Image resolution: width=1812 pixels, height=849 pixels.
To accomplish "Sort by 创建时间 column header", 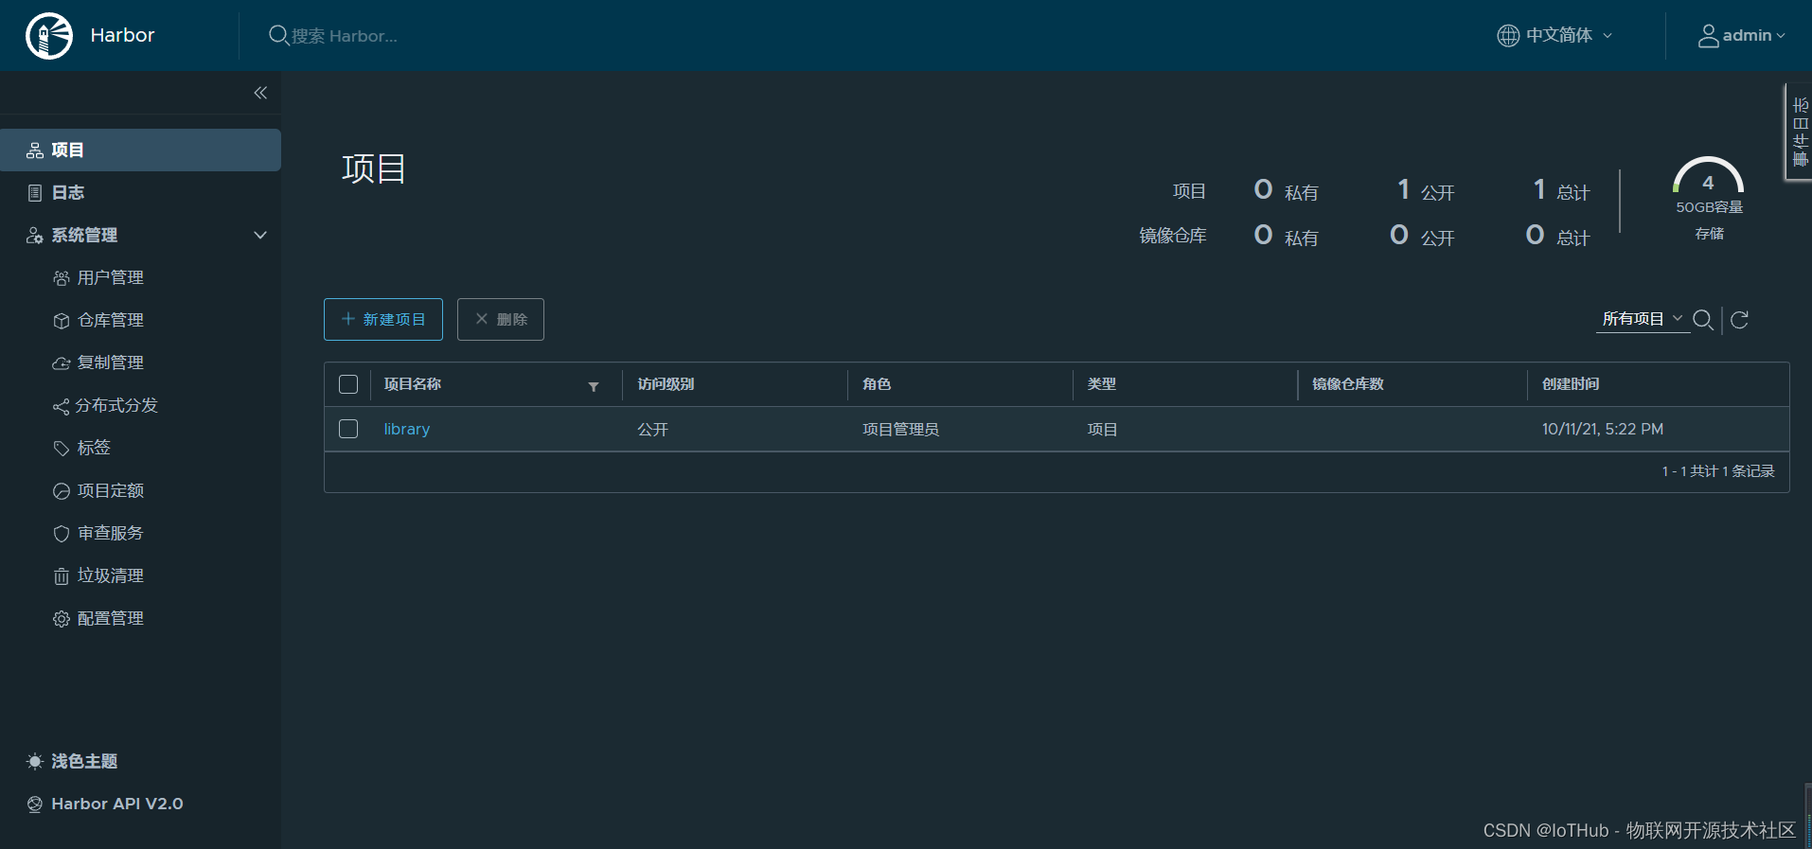I will tap(1571, 384).
